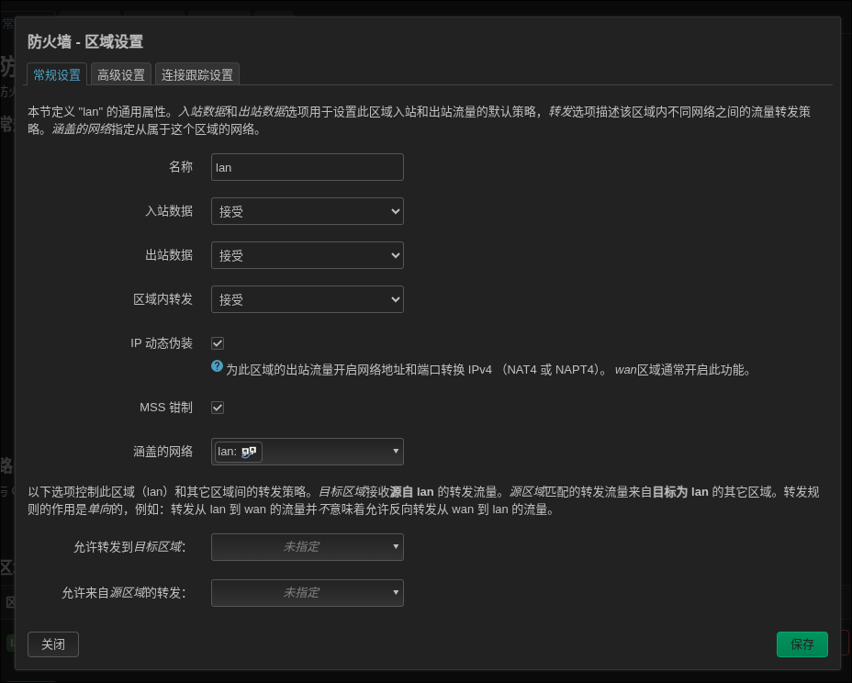This screenshot has height=683, width=852.
Task: Click the IP 动态伪装 field label
Action: coord(162,343)
